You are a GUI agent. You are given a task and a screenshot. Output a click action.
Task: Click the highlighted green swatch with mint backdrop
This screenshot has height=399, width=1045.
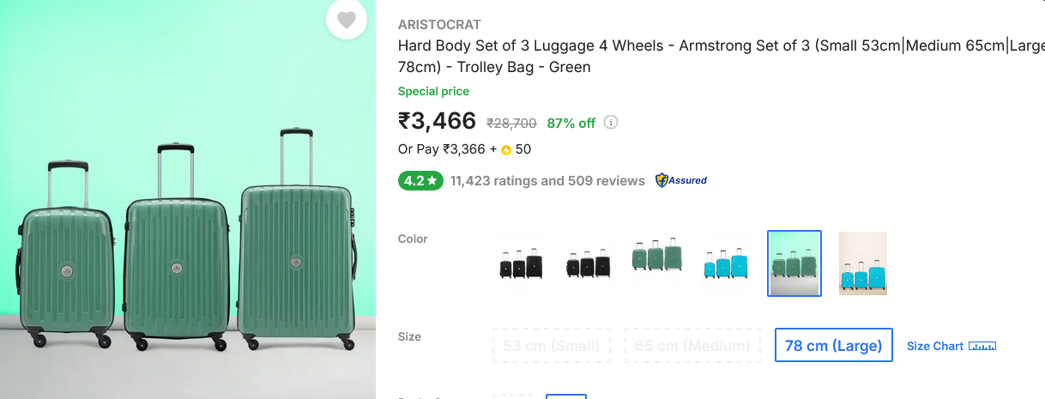(794, 263)
